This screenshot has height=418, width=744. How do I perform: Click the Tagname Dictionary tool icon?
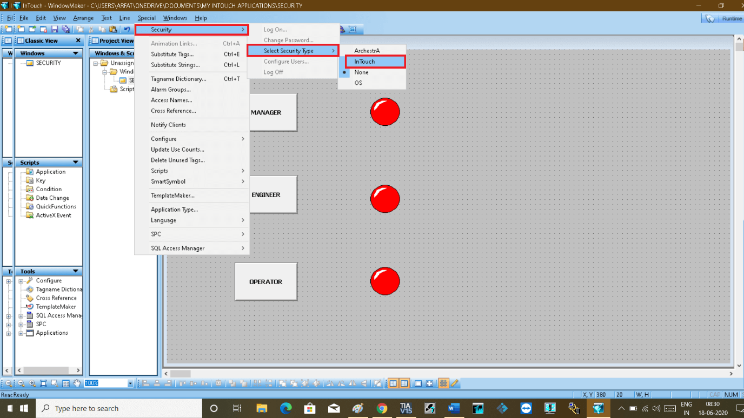(30, 289)
